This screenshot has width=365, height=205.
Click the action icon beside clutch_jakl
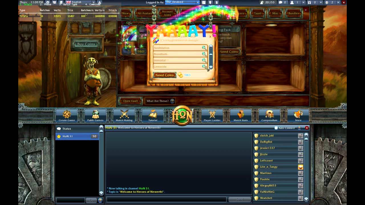click(x=301, y=136)
